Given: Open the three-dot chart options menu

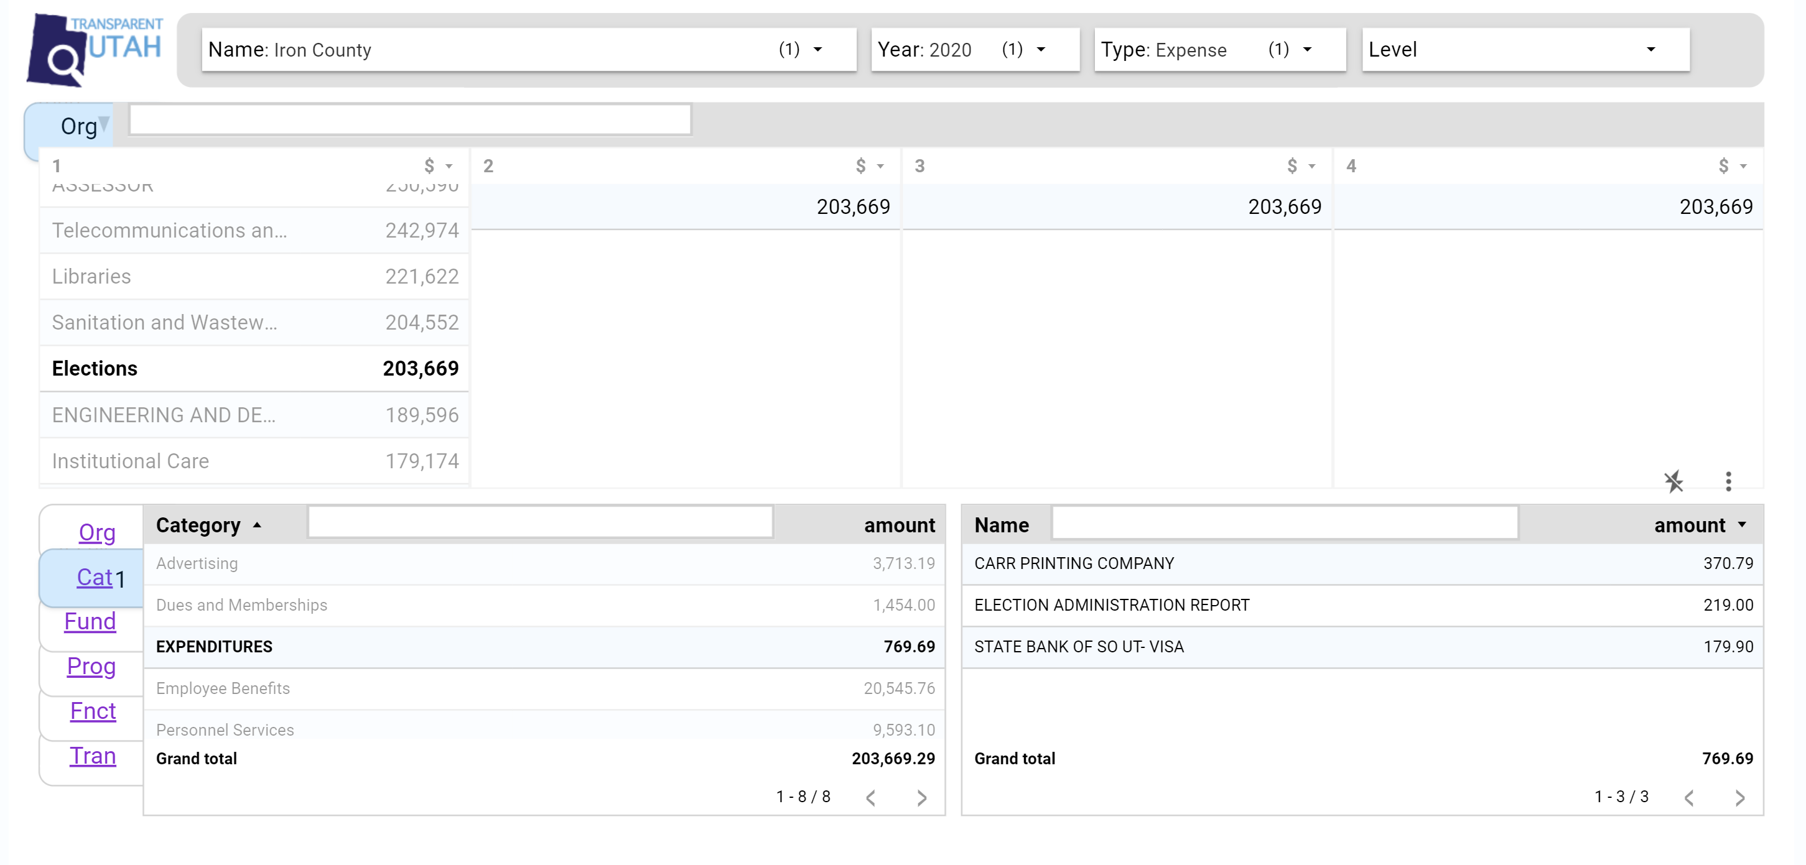Looking at the screenshot, I should tap(1728, 481).
